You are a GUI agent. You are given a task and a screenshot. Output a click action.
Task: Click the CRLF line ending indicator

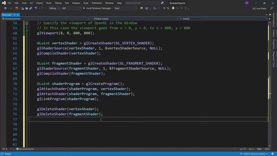267,149
